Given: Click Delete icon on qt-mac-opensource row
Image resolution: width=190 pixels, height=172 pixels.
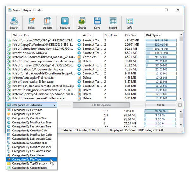Looking at the screenshot, I should click(79, 61).
